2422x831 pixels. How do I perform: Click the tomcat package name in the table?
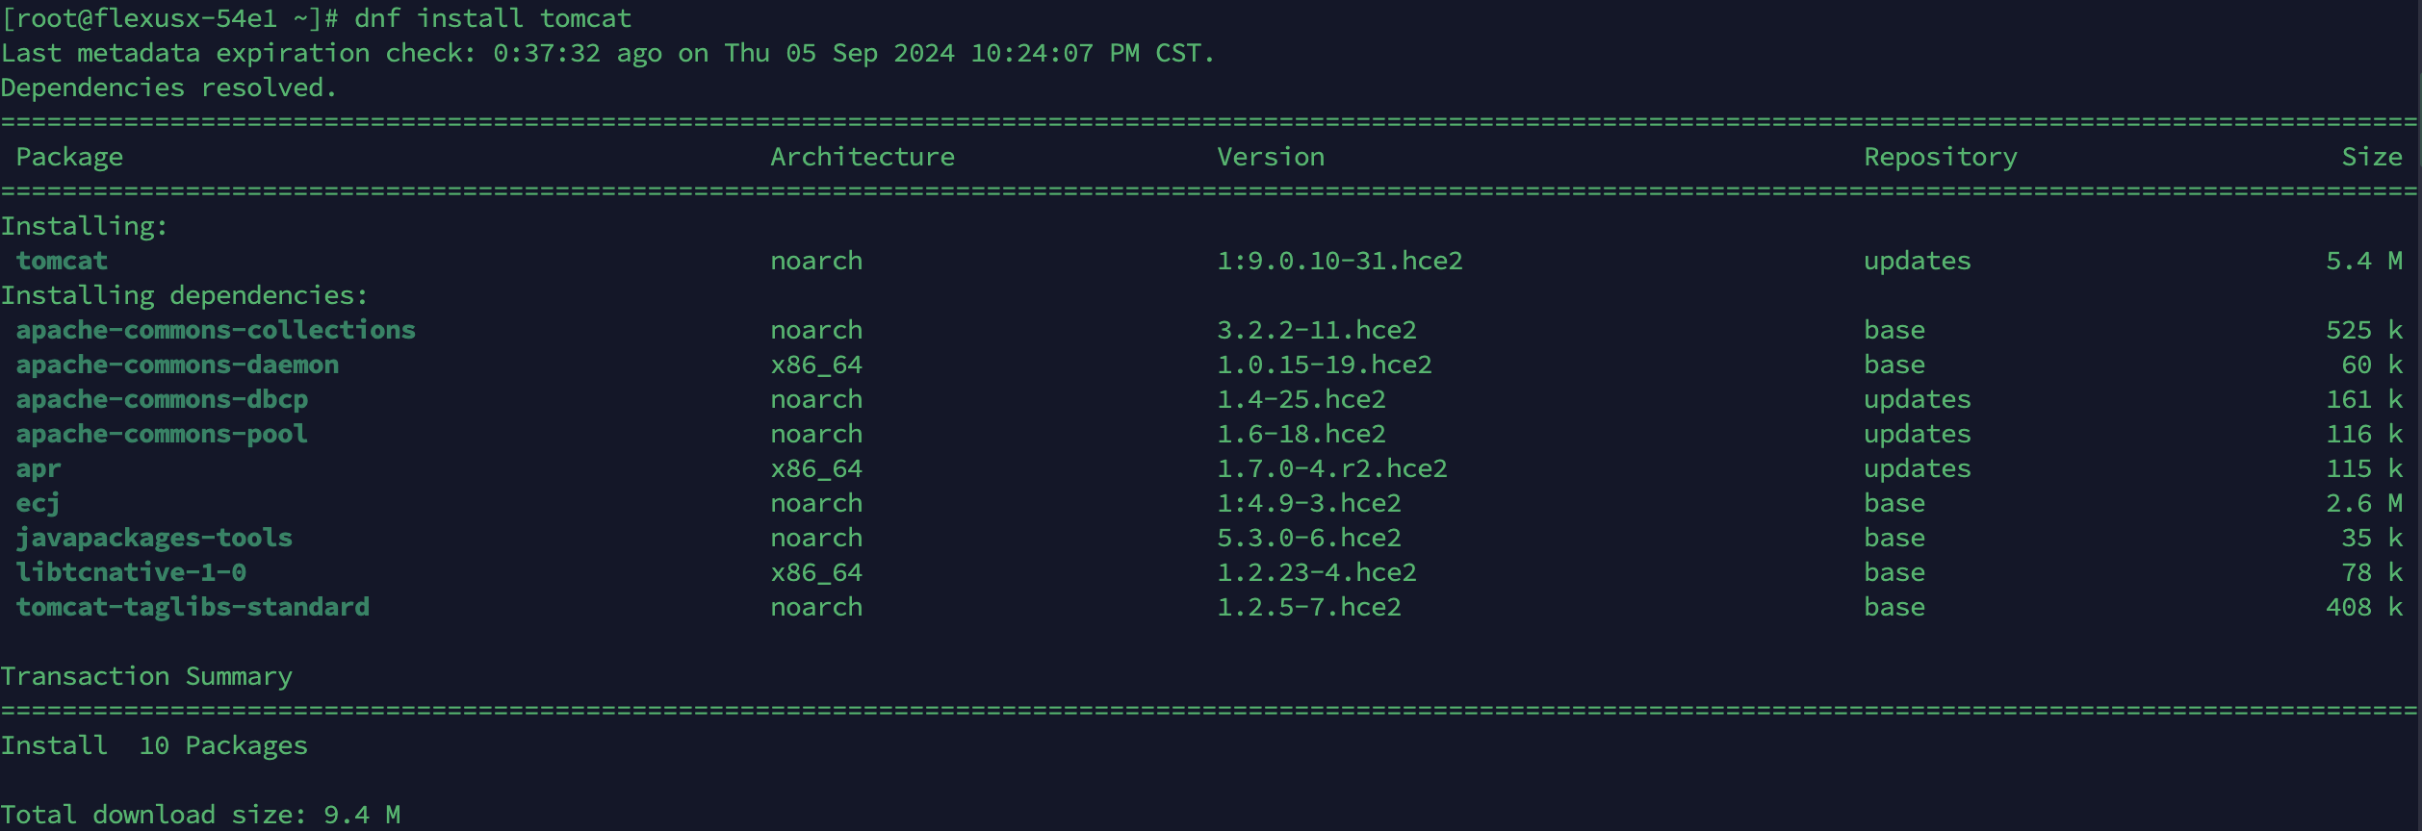tap(62, 261)
